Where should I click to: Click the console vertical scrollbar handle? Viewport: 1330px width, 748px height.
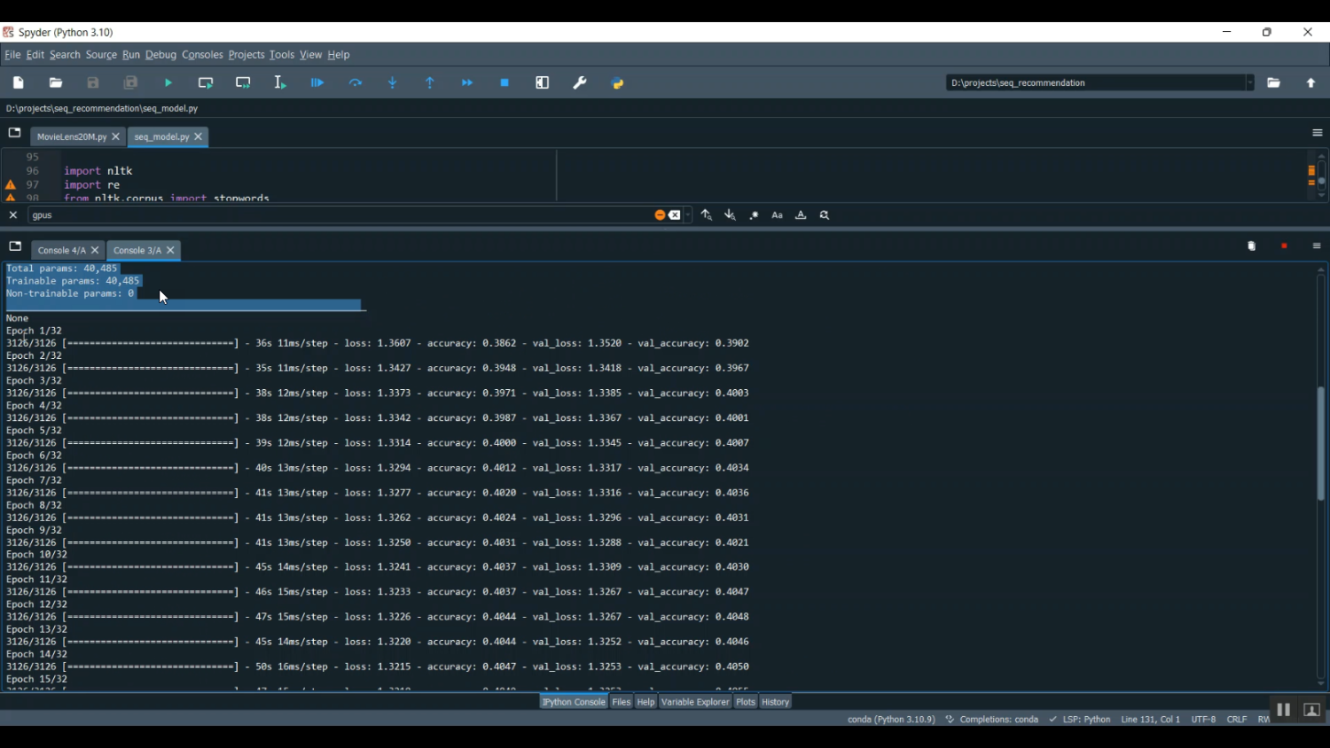coord(1321,443)
